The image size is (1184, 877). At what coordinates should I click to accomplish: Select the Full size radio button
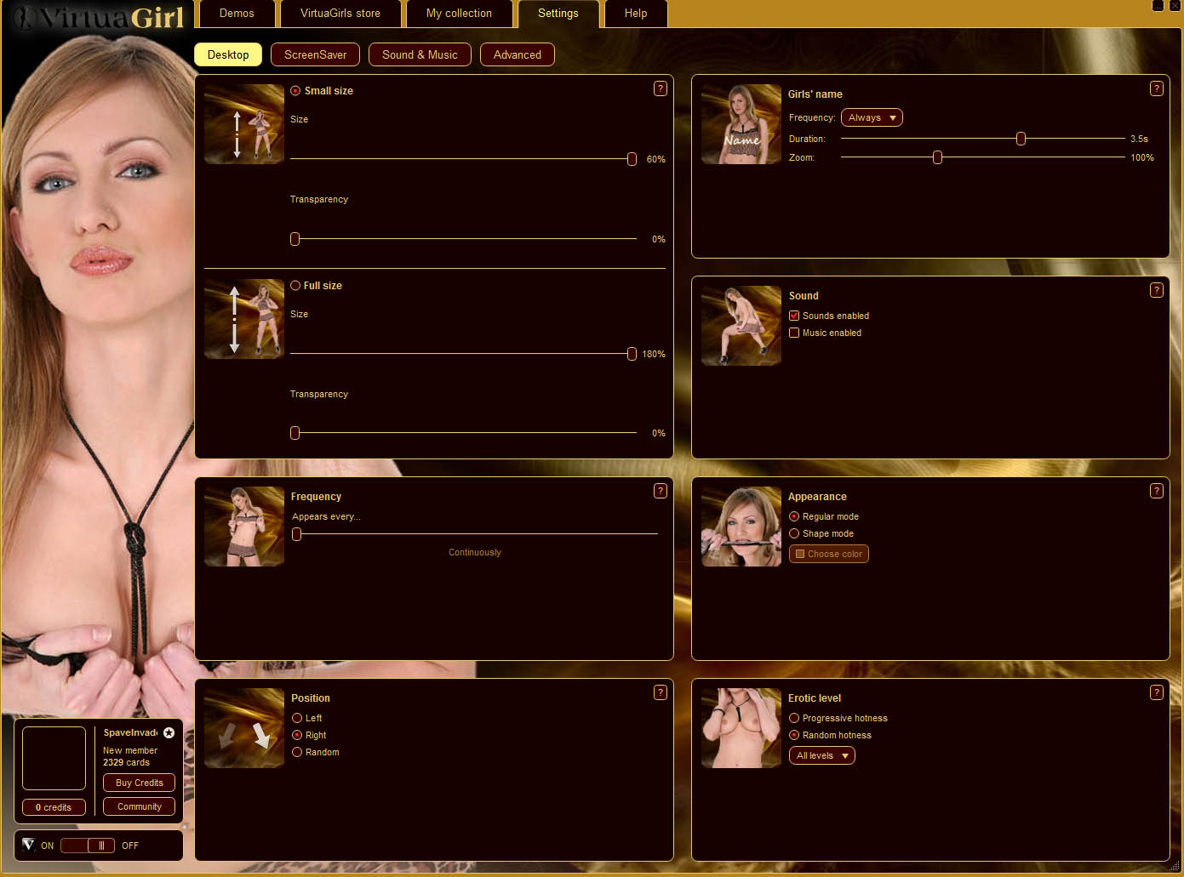(x=295, y=286)
